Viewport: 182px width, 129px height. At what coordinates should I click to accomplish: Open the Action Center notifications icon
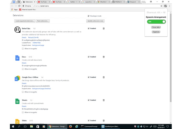point(168,126)
